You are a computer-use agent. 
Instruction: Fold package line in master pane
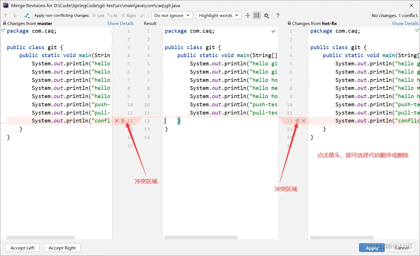point(112,31)
